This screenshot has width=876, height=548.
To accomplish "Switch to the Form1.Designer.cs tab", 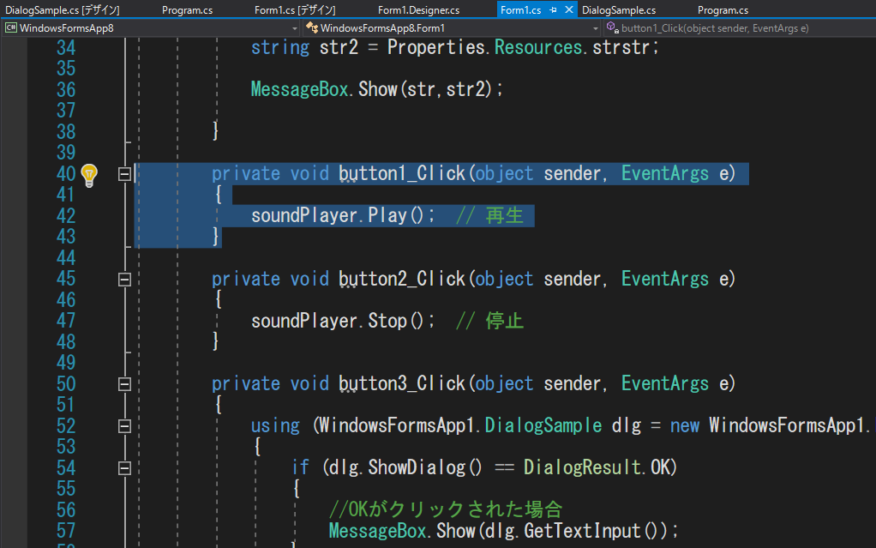I will pos(418,10).
